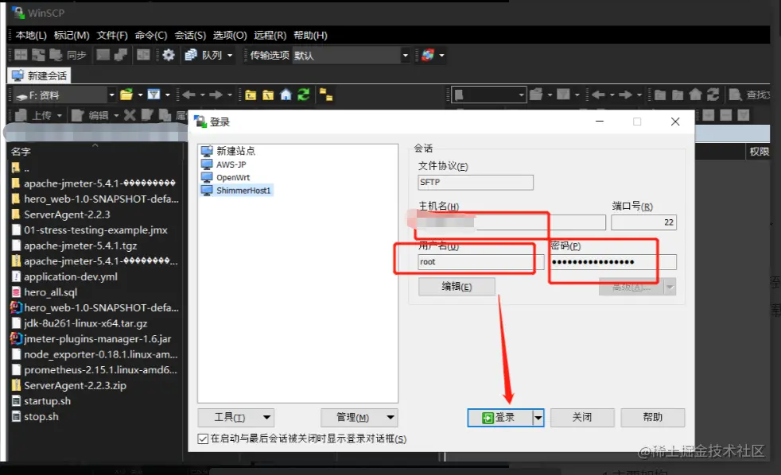Click the remote unselect files minus icon

[x=726, y=115]
